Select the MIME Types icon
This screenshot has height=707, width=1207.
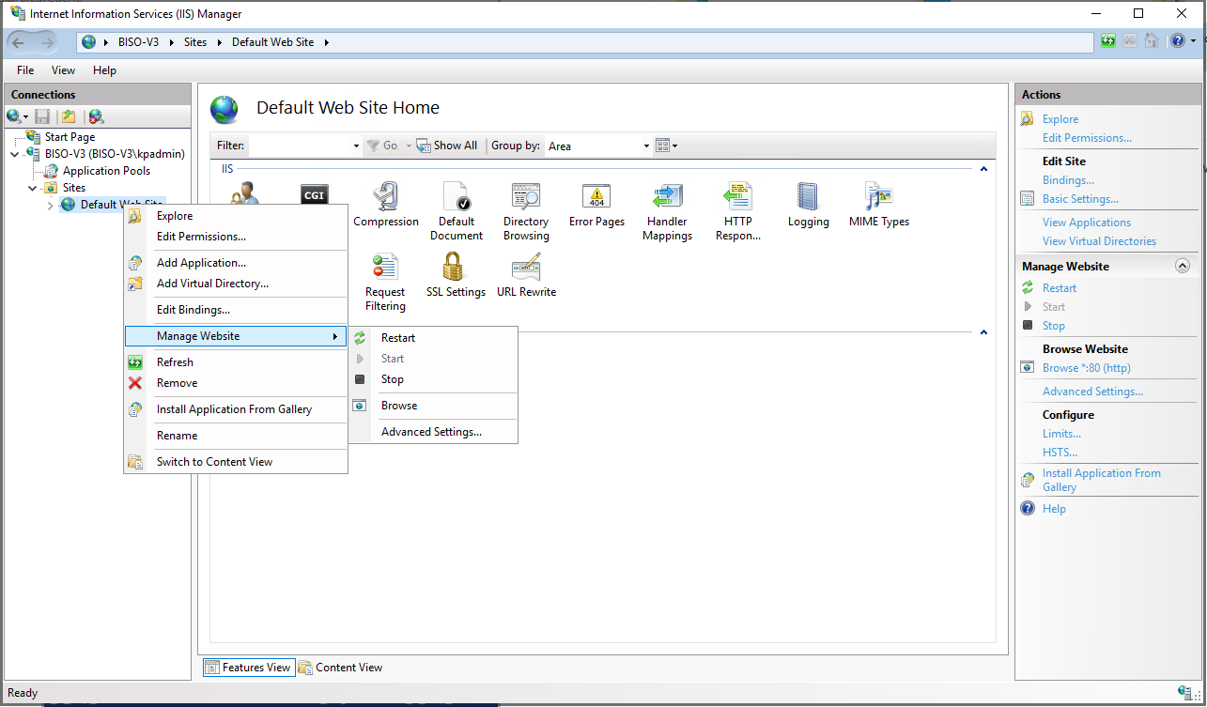tap(879, 196)
